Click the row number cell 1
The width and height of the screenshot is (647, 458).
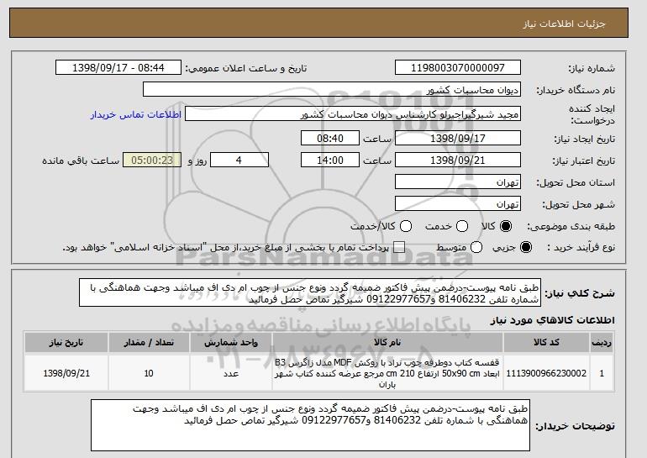[602, 373]
